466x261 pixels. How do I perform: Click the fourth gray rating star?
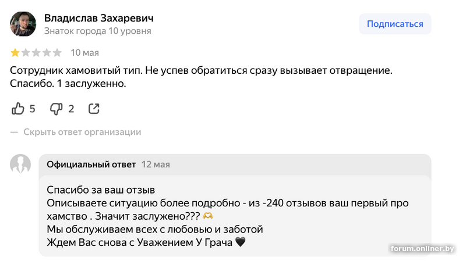(x=47, y=53)
